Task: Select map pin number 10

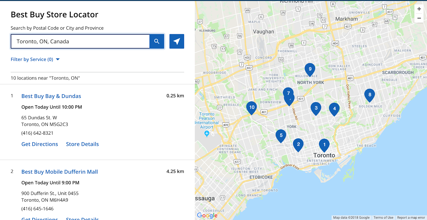Action: [251, 108]
